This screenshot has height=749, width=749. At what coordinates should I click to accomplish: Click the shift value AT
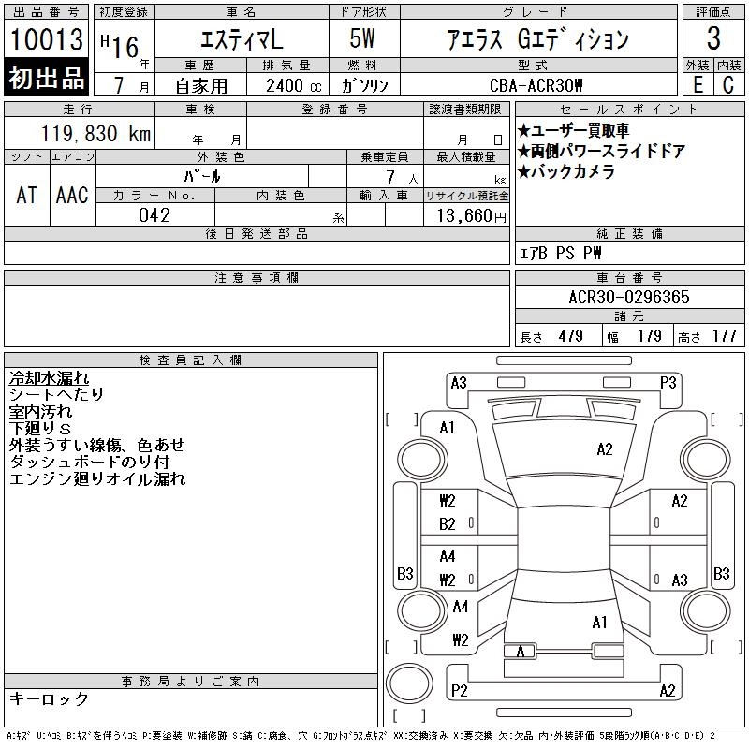[26, 196]
